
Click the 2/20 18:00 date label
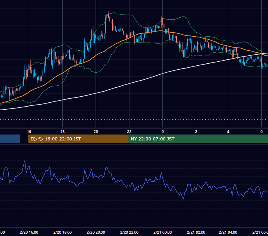pyautogui.click(x=63, y=232)
